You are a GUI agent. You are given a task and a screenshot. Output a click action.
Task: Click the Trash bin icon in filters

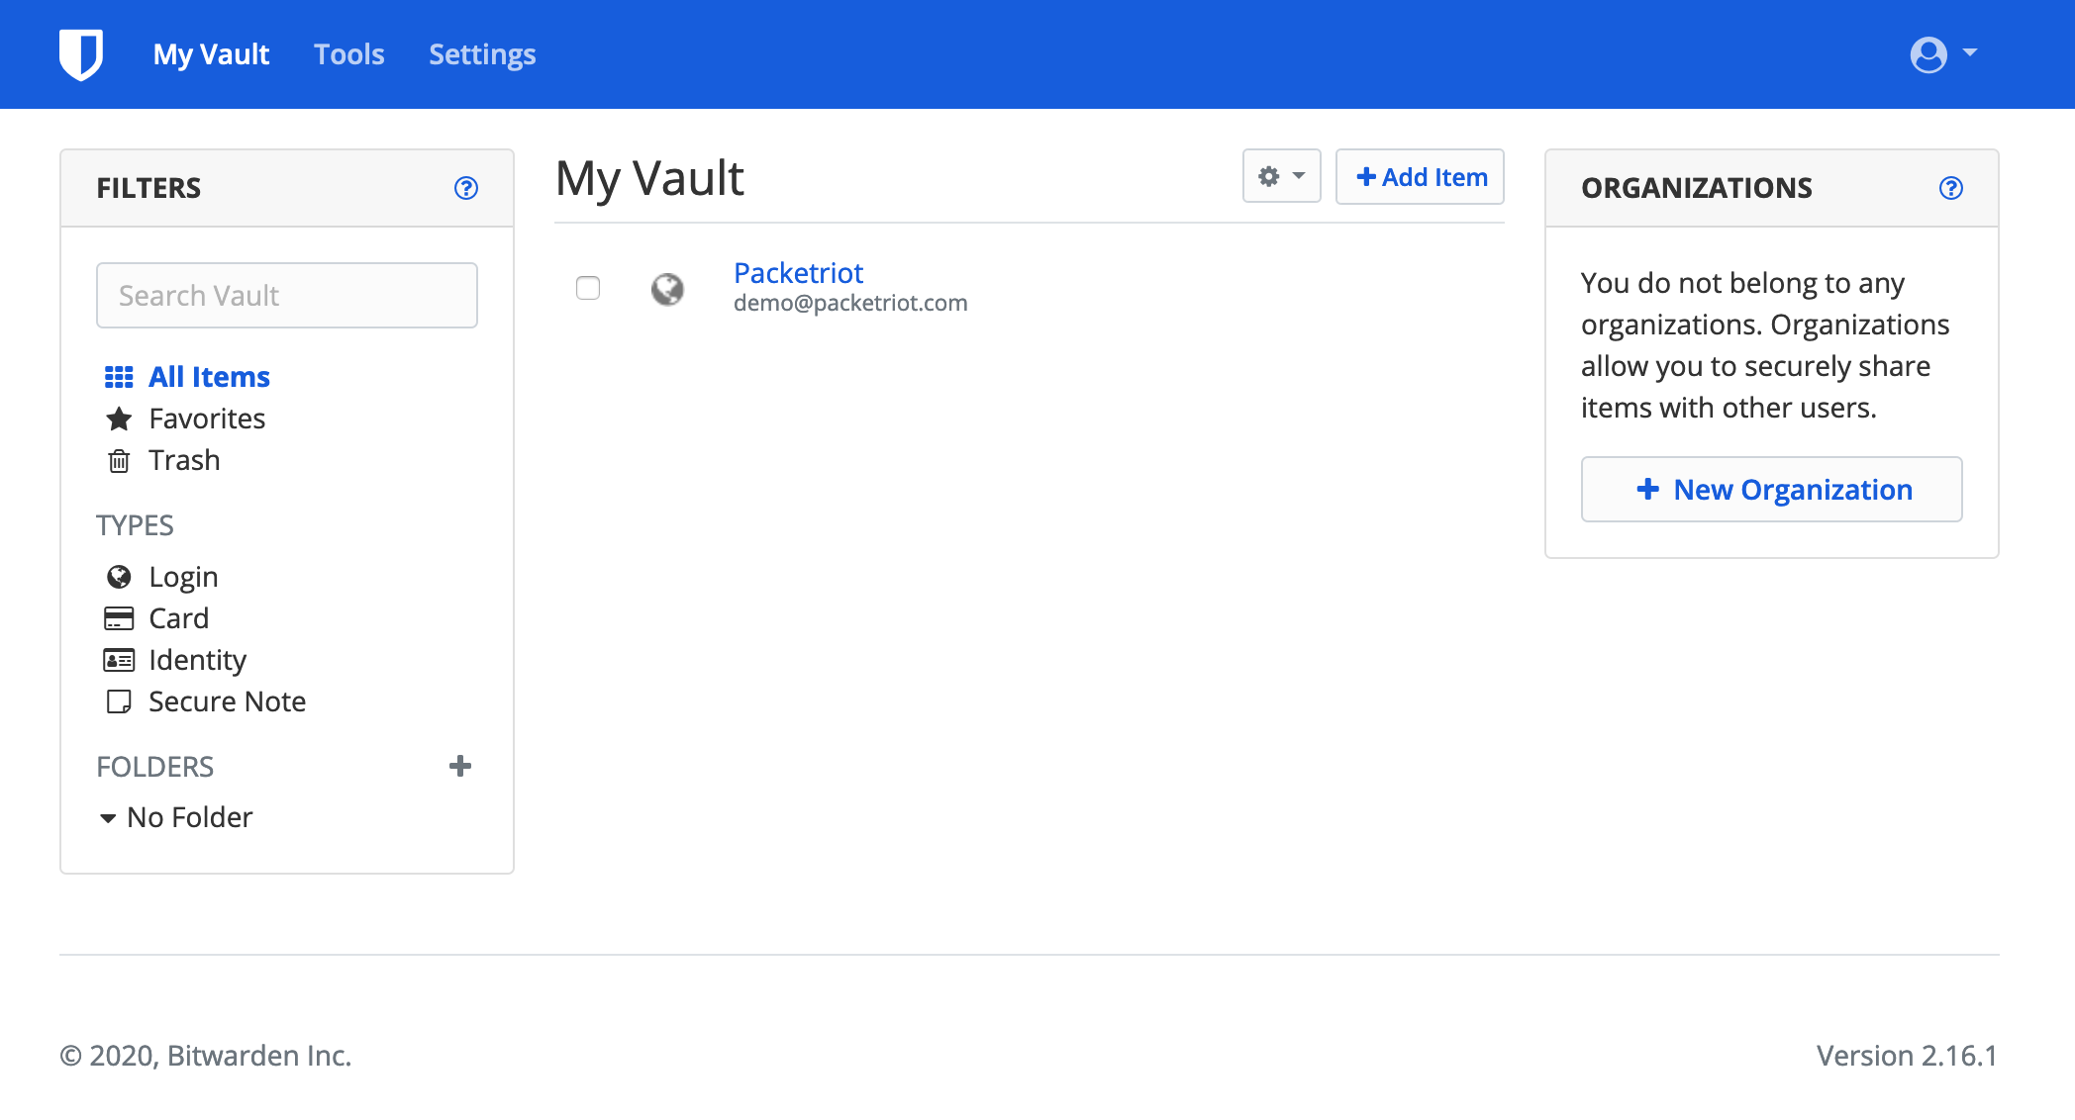120,461
